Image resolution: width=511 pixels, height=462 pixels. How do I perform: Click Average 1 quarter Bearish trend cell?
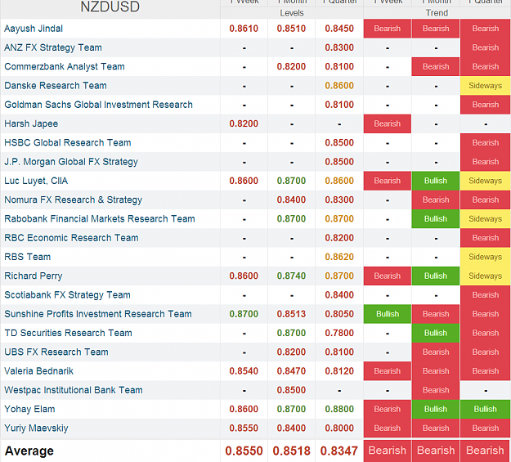click(x=486, y=451)
